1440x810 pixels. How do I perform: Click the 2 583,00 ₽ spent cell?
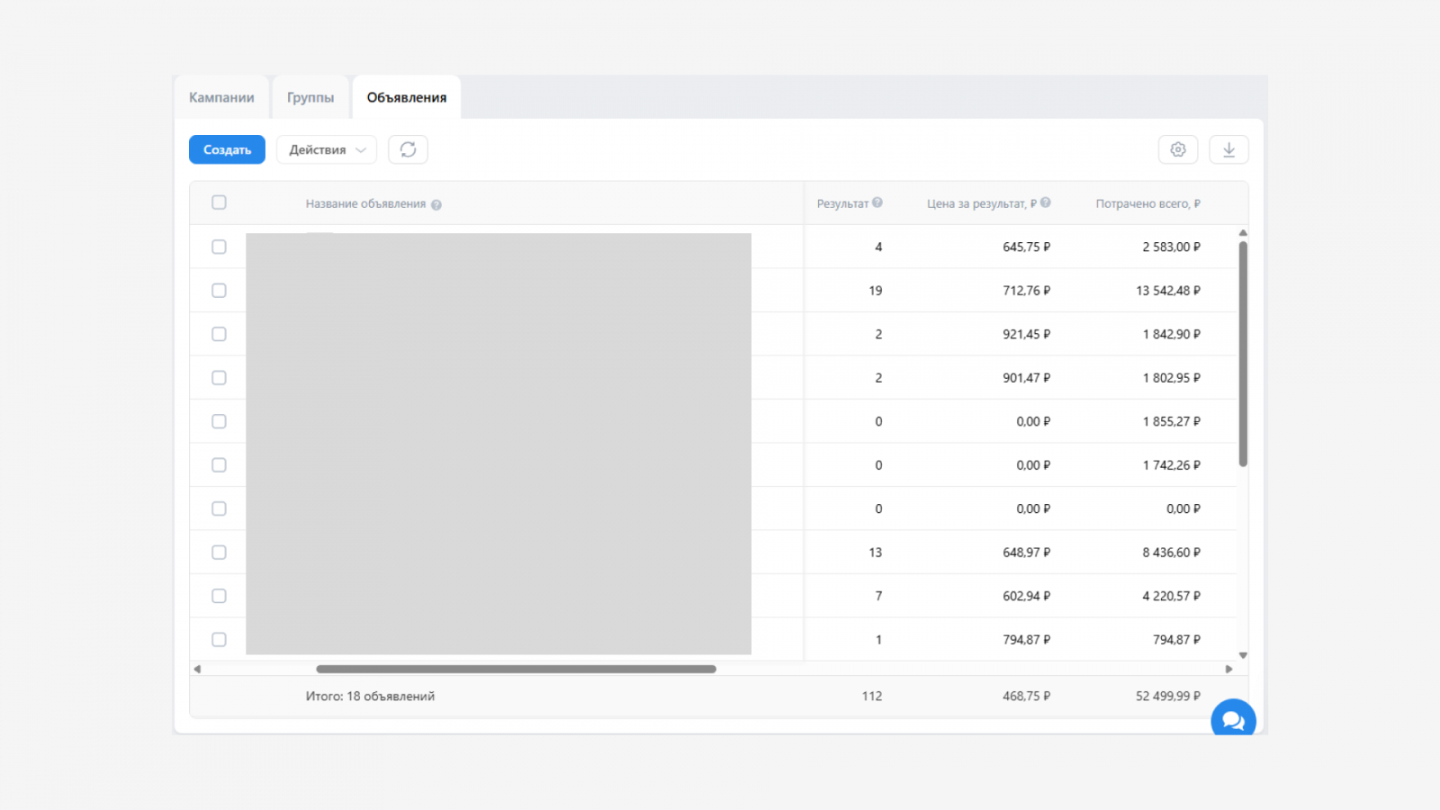(1171, 247)
